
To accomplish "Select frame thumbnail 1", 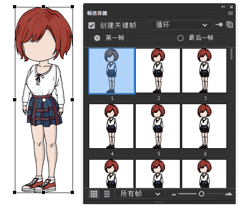I will pyautogui.click(x=112, y=71).
